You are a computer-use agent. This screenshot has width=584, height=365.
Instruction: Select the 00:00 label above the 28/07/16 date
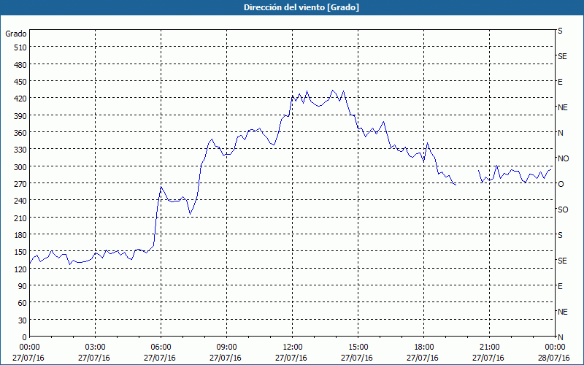(x=554, y=347)
